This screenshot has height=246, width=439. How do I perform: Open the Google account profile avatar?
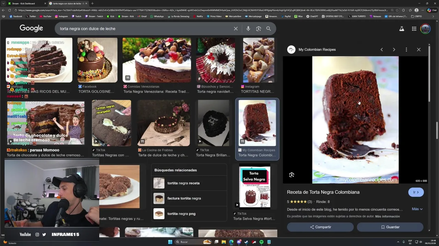(x=425, y=29)
